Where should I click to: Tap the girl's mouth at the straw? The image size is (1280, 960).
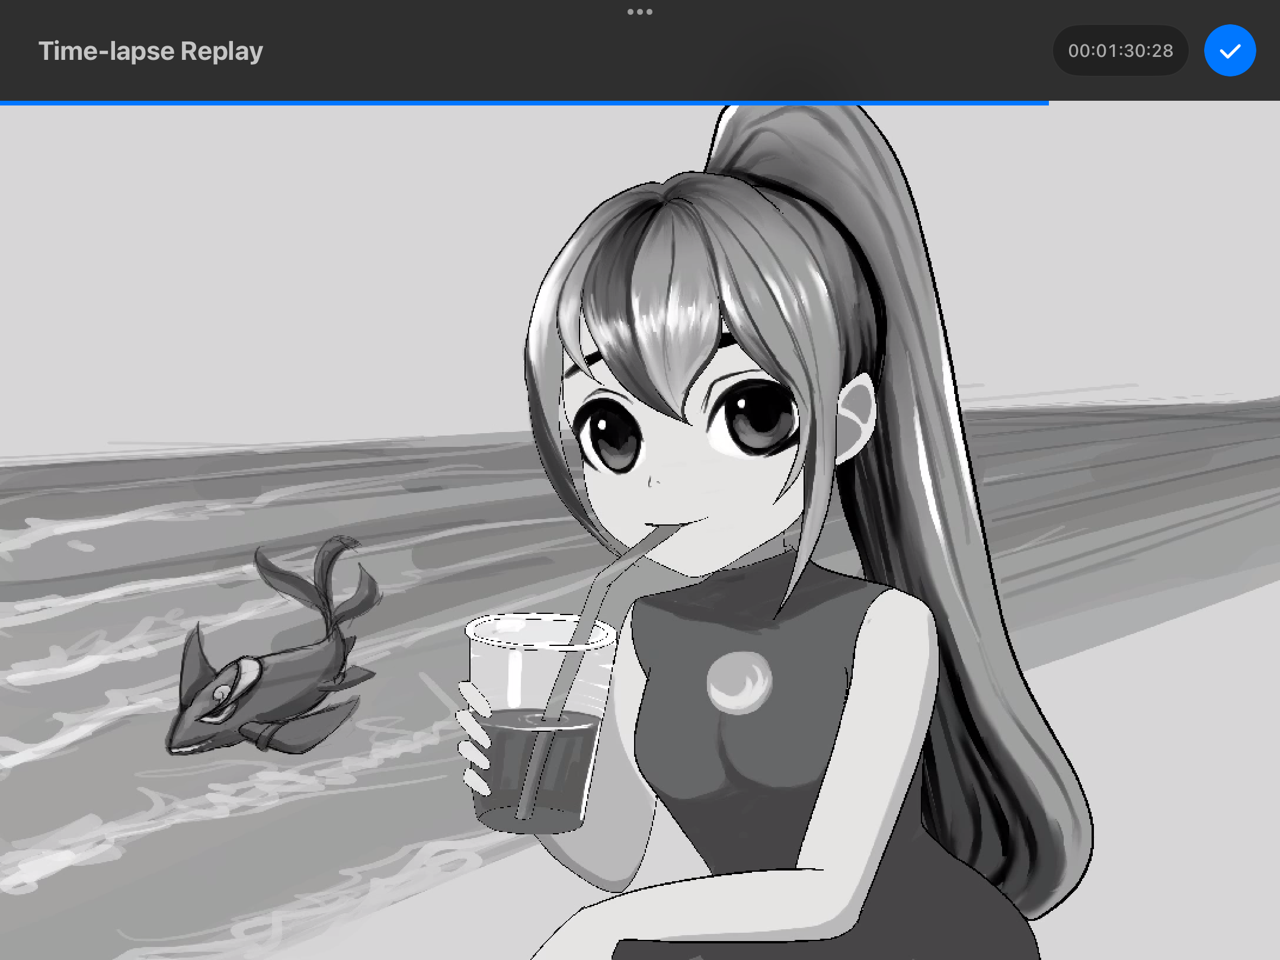tap(667, 526)
